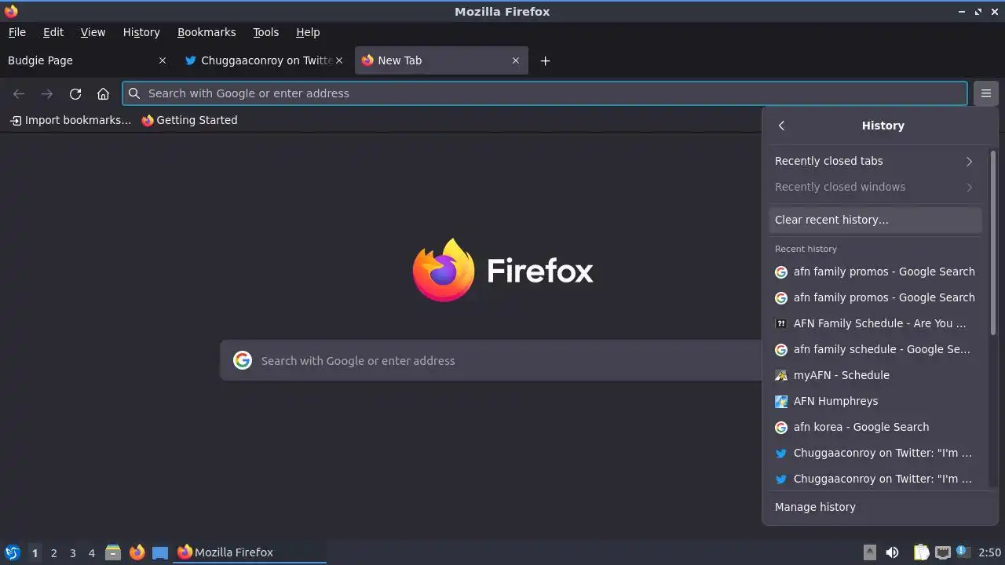Open the volume control in system tray
1005x565 pixels.
pyautogui.click(x=892, y=552)
